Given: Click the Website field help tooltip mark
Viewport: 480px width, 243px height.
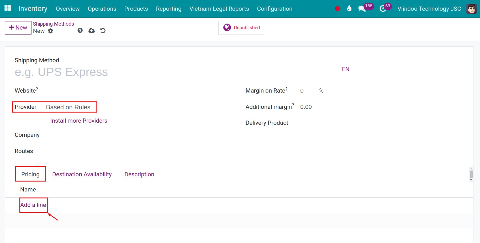Looking at the screenshot, I should click(37, 89).
